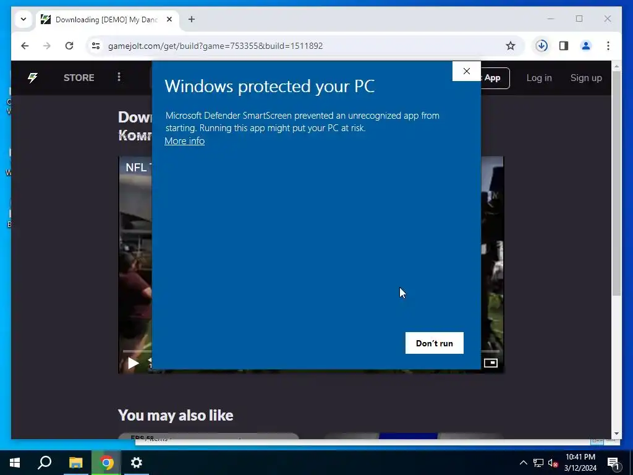The width and height of the screenshot is (633, 475).
Task: Switch to Chrome in the taskbar
Action: (106, 463)
